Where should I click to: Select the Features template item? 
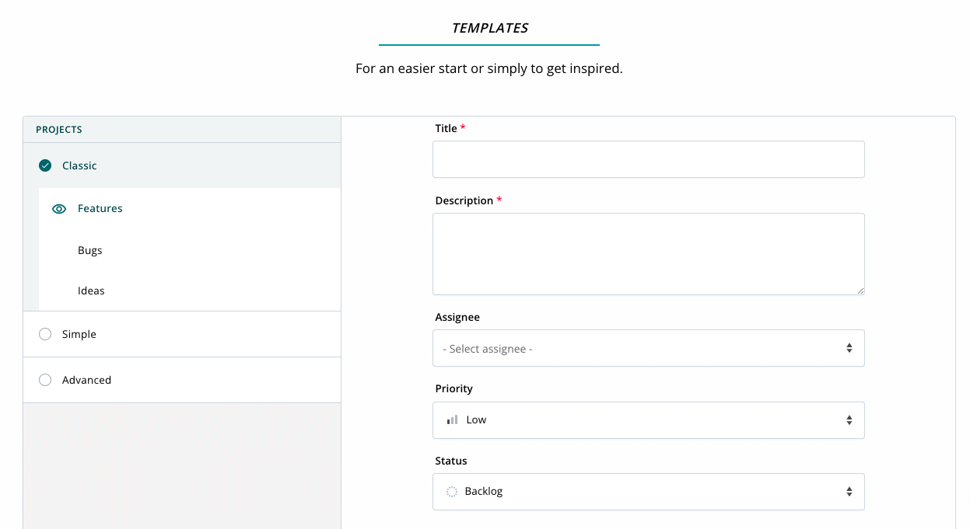click(x=100, y=209)
